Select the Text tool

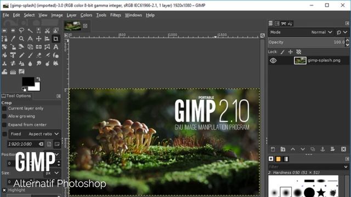click(x=56, y=47)
